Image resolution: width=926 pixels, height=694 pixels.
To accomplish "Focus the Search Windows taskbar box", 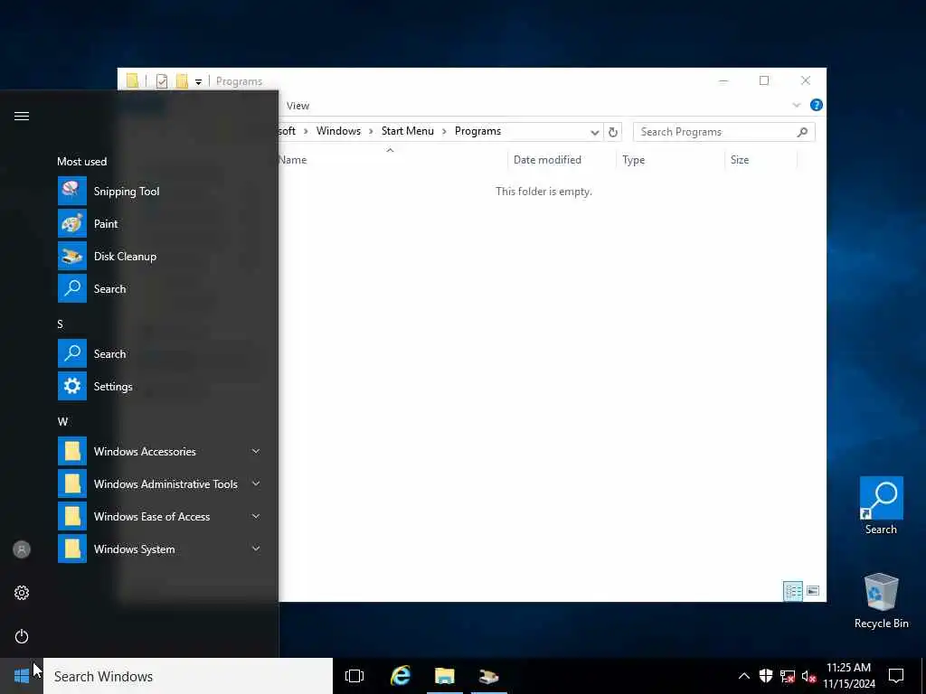I will tap(188, 676).
